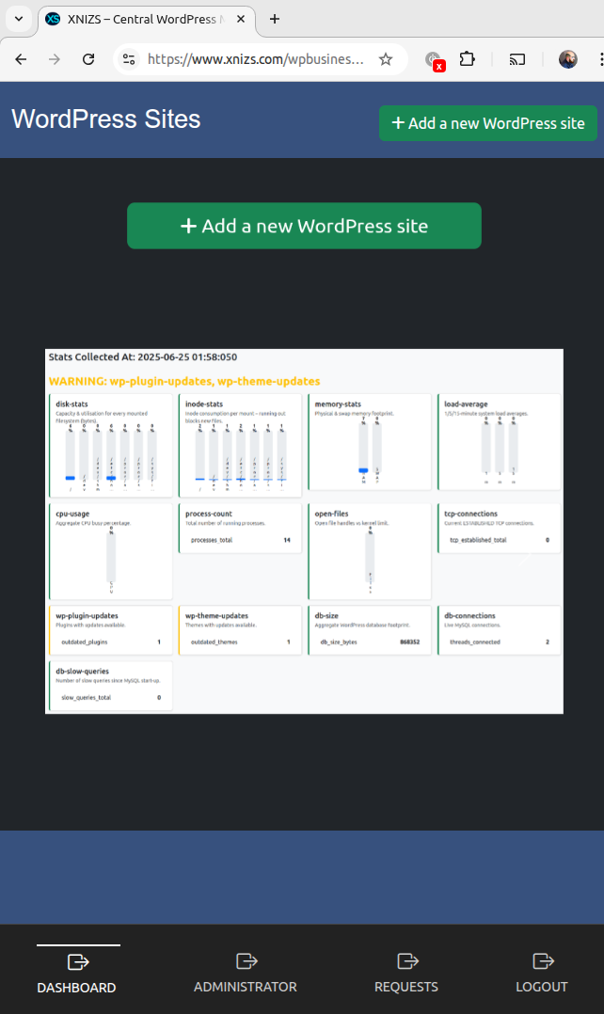
Task: Open the Requests bottom navigation item
Action: 406,973
